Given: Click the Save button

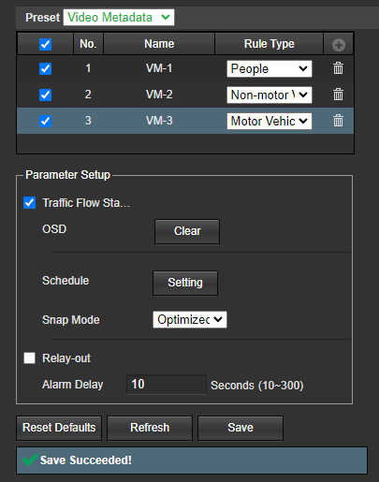Looking at the screenshot, I should 241,428.
